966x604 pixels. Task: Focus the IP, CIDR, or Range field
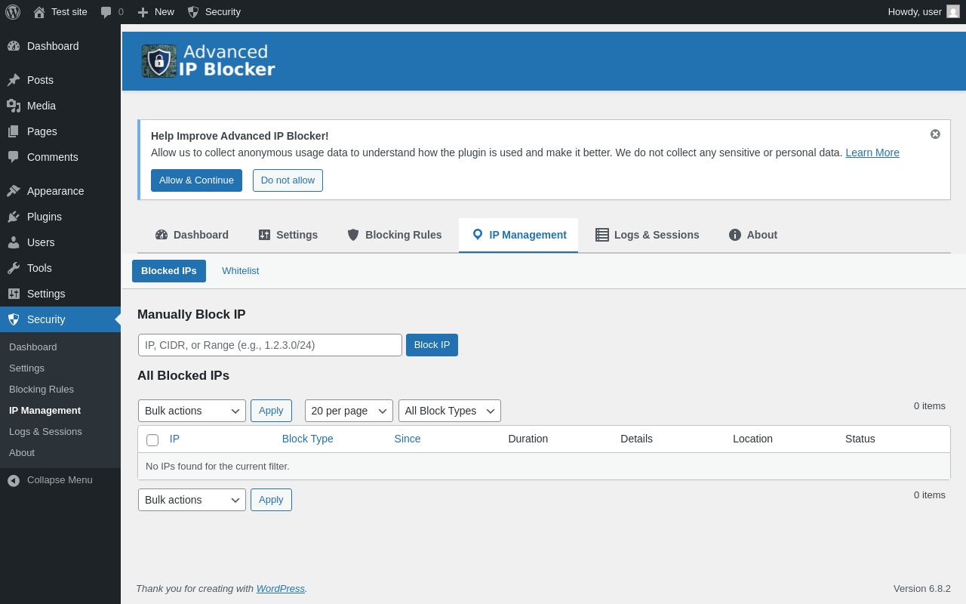pyautogui.click(x=270, y=345)
